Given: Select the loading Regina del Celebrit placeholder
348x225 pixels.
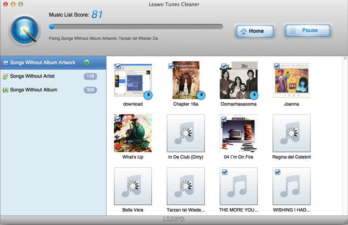Looking at the screenshot, I should point(292,133).
